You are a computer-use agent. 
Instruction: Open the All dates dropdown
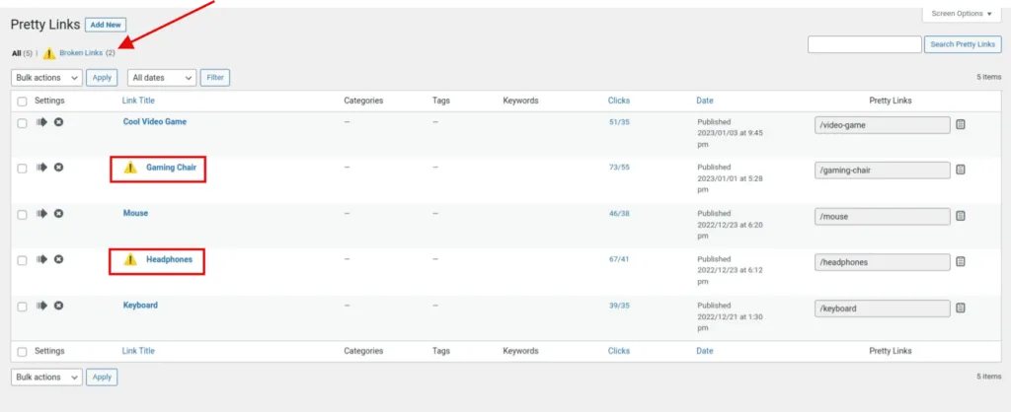[x=162, y=78]
